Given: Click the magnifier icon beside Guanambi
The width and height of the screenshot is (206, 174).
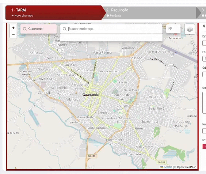Looking at the screenshot, I should [25, 29].
